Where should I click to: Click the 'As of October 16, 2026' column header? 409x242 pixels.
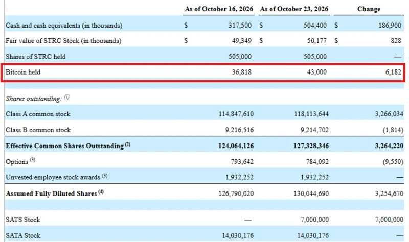[219, 9]
